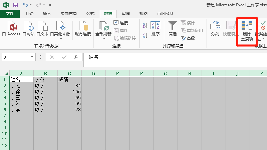
Task: Click cell B1 containing 学科
Action: point(45,79)
